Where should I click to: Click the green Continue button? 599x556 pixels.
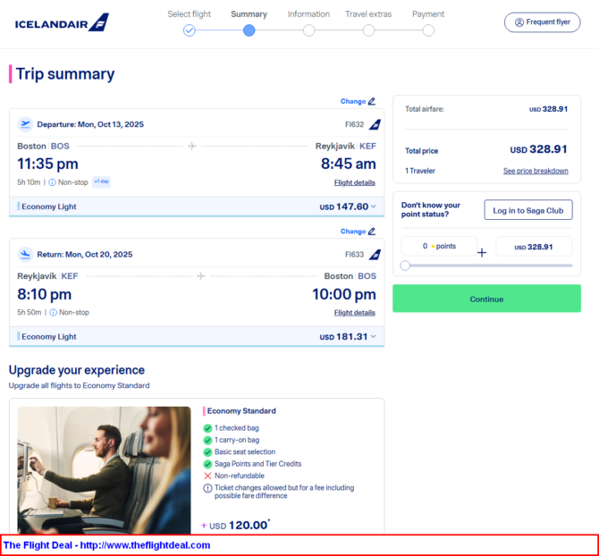(x=486, y=299)
